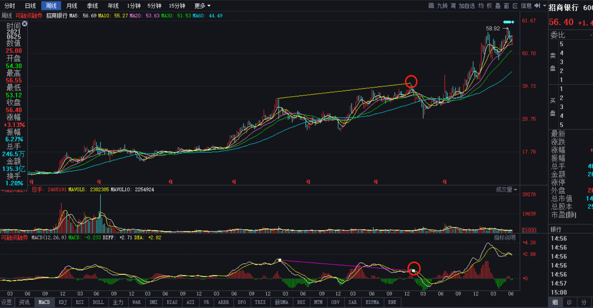Screen dimensions: 593x308
Task: Click the 可融资融券 label above the chart
Action: (29, 16)
